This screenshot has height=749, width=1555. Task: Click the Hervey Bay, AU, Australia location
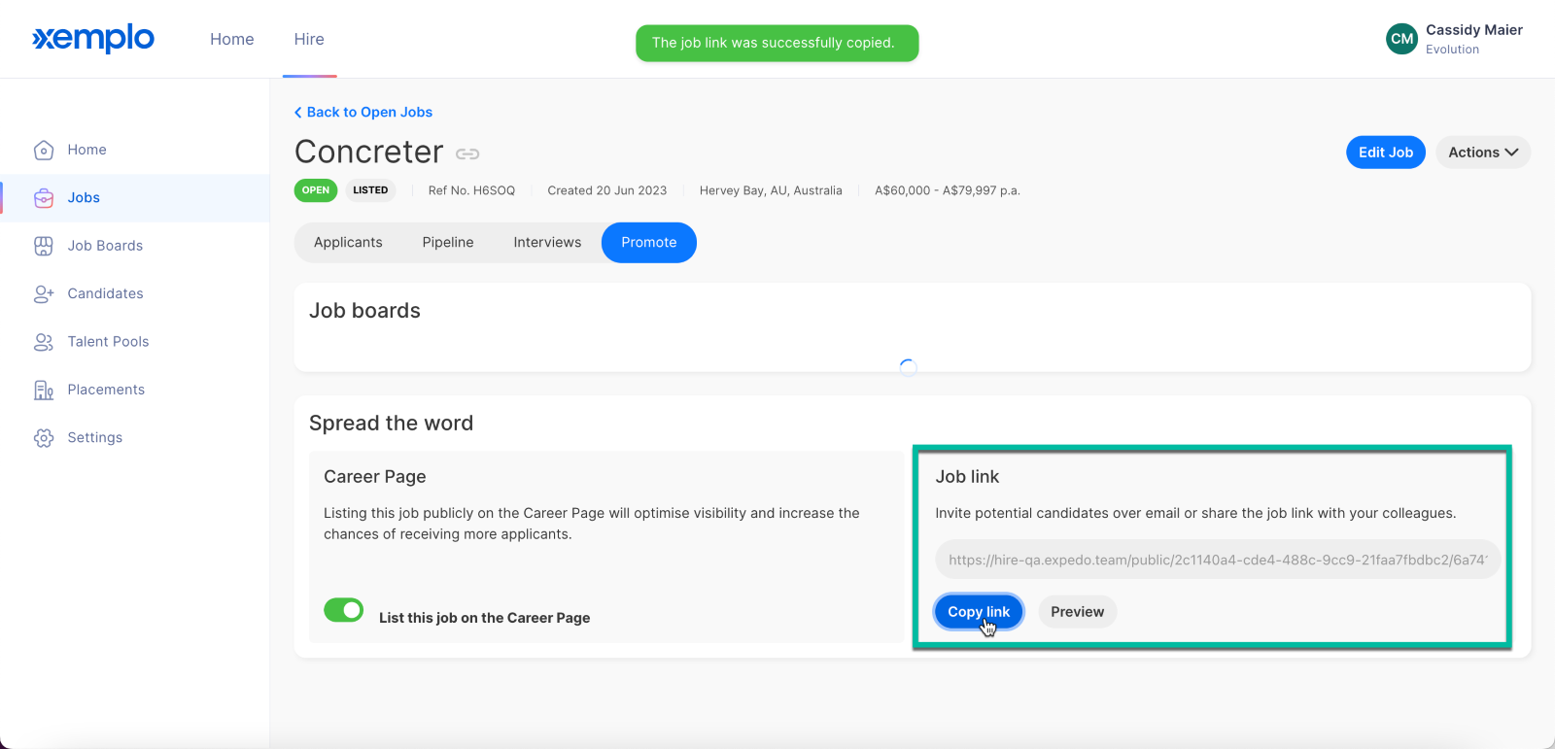click(771, 190)
